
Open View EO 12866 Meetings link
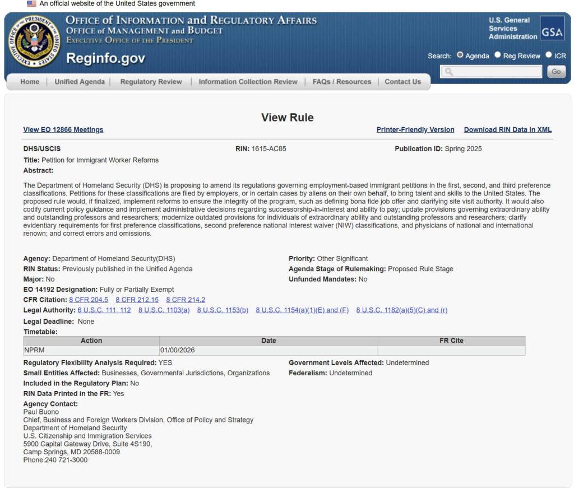click(x=63, y=129)
